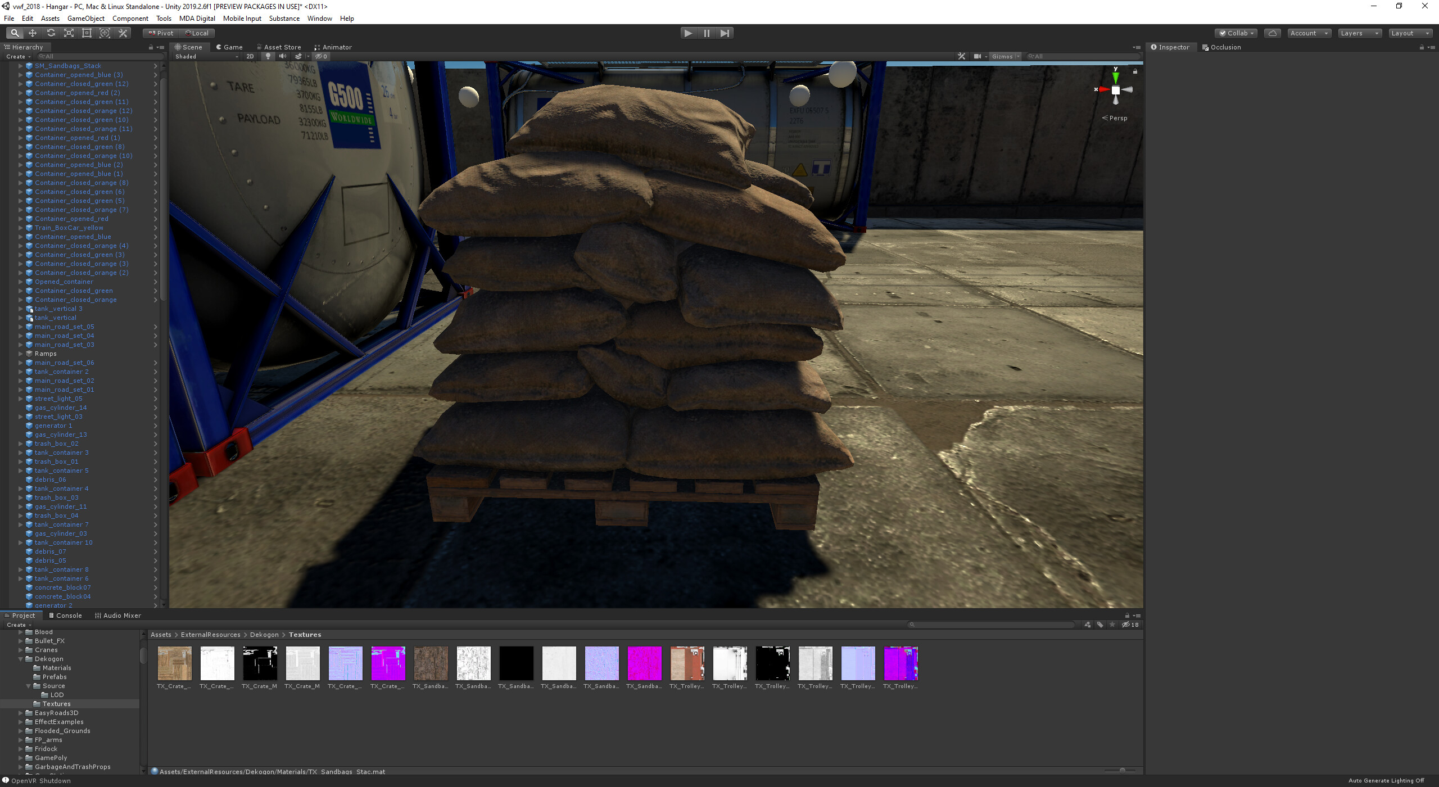Screen dimensions: 1439x787
Task: Switch to the Game tab
Action: (x=229, y=47)
